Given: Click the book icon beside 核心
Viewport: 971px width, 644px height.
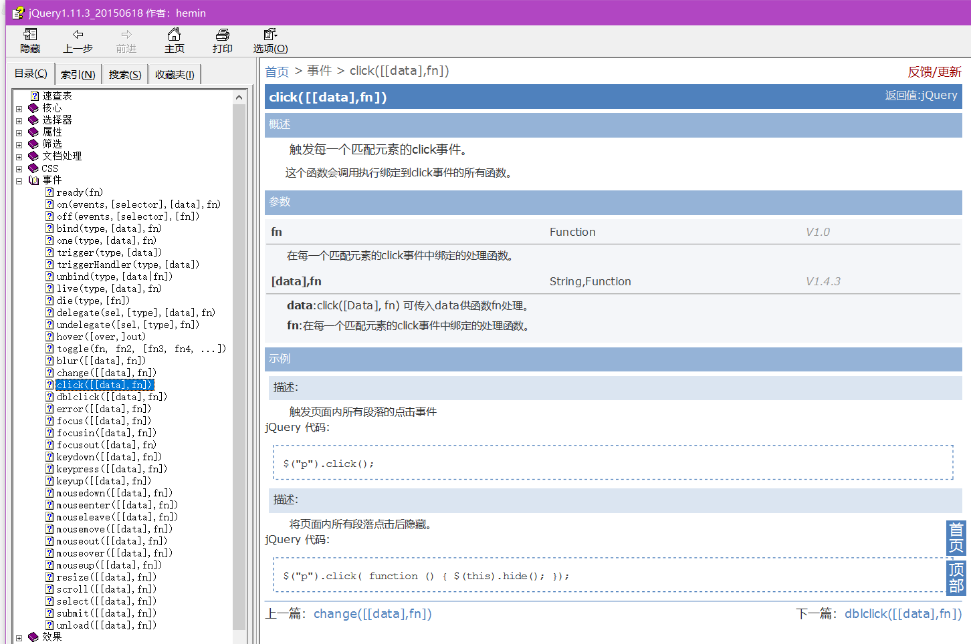Looking at the screenshot, I should pyautogui.click(x=33, y=108).
